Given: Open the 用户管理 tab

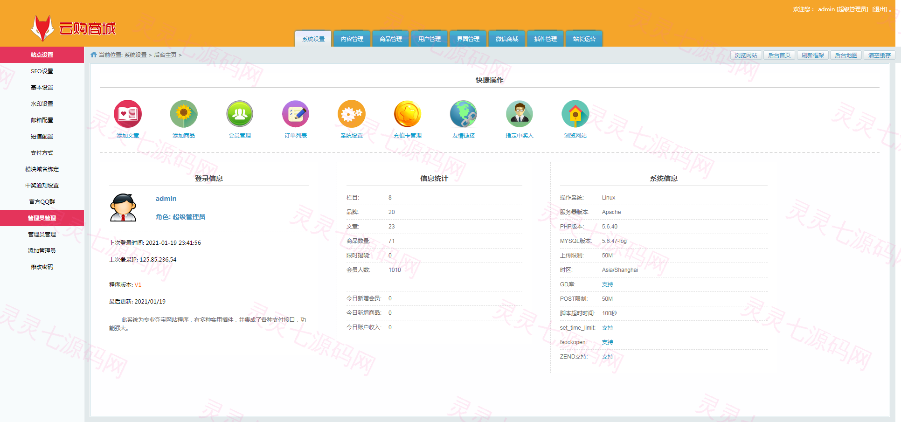Looking at the screenshot, I should [430, 39].
